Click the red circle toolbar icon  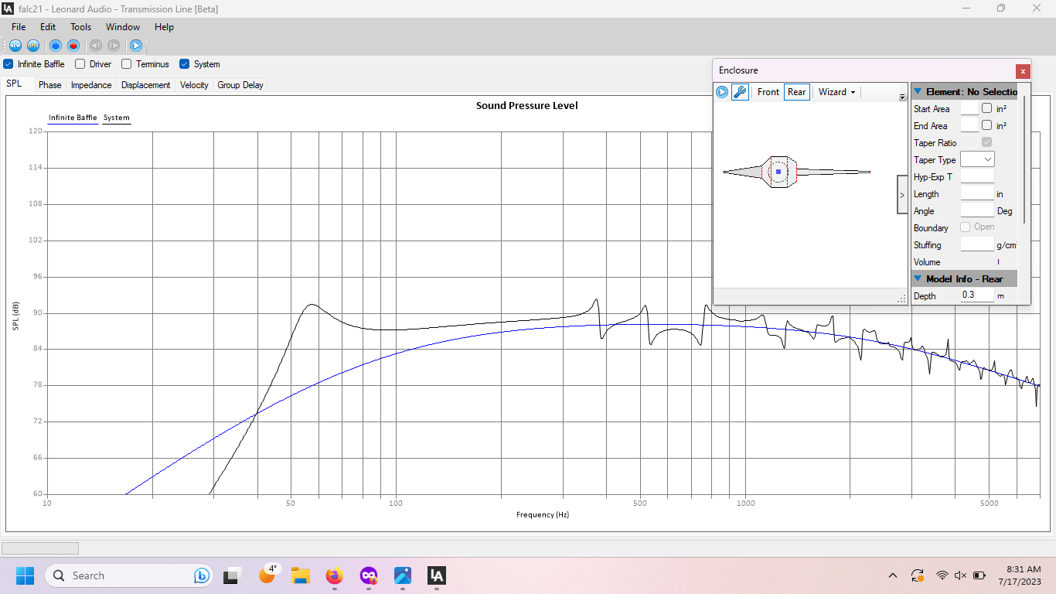pos(73,46)
